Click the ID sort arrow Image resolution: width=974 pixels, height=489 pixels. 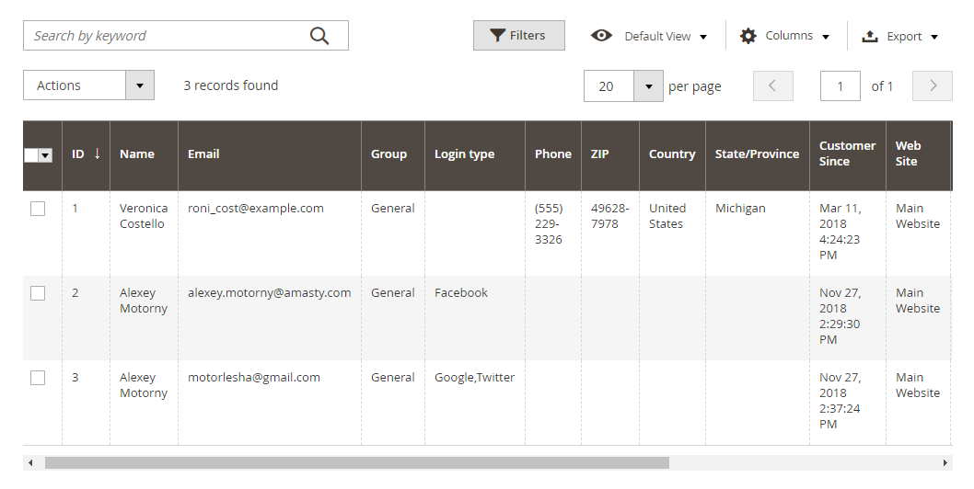97,154
